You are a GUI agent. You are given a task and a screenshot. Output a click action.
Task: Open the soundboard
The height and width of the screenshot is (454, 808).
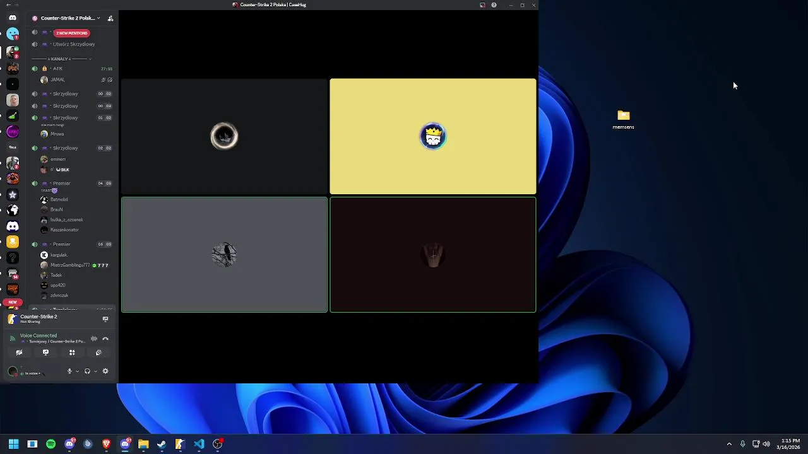(98, 352)
